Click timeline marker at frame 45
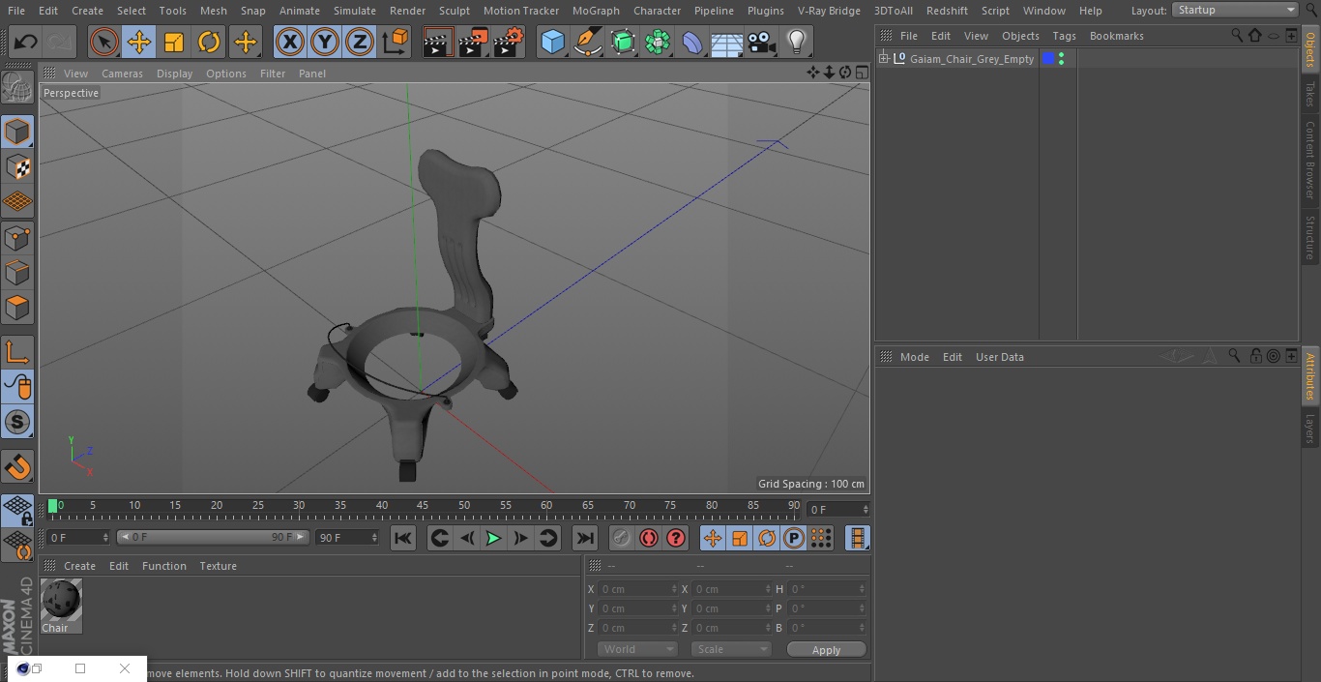The image size is (1321, 682). [423, 506]
